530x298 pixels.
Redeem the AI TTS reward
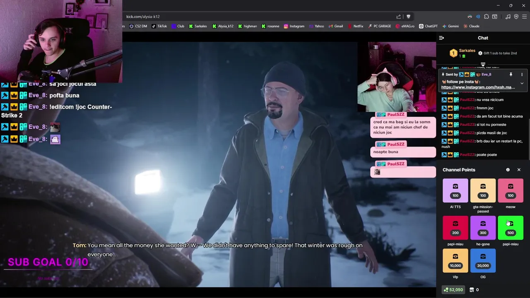coord(455,191)
